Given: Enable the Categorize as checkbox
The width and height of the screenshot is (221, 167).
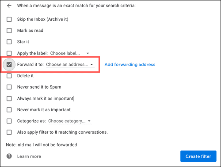Looking at the screenshot, I should 9,121.
